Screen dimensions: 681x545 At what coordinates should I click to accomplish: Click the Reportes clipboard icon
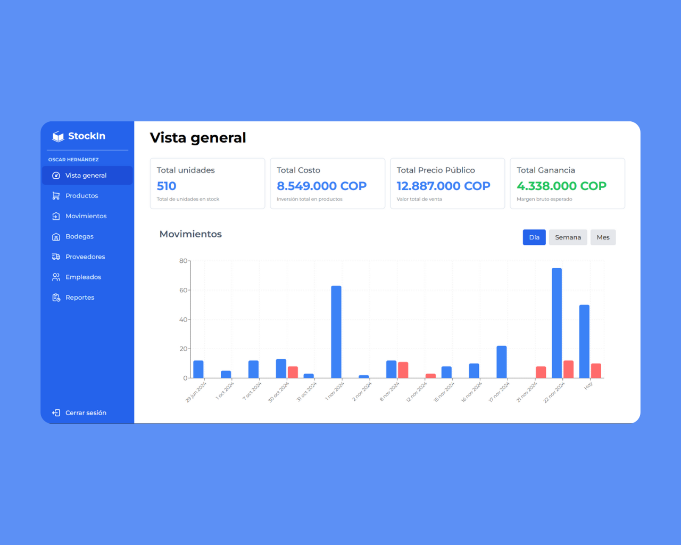(56, 298)
